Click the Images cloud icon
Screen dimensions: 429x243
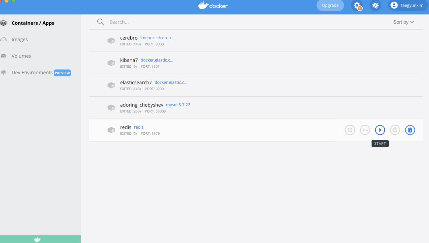coord(4,39)
